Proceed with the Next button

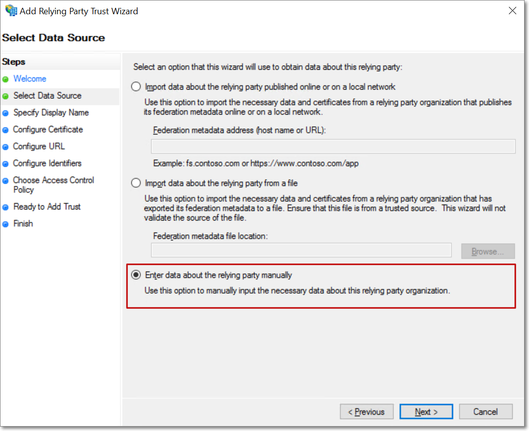pos(426,412)
